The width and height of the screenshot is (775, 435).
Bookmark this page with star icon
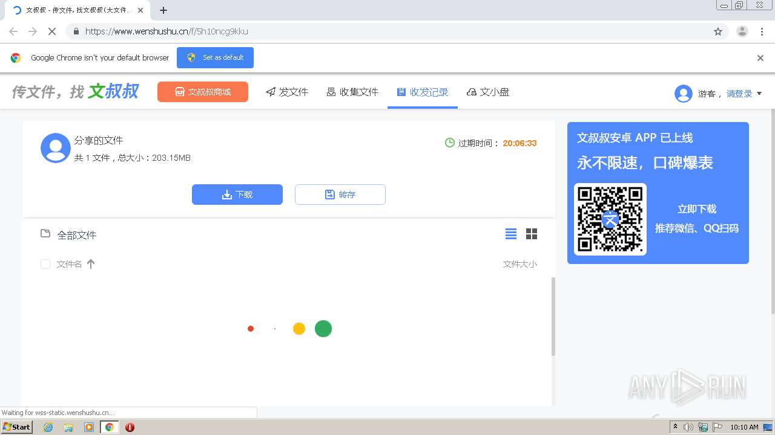click(x=718, y=31)
